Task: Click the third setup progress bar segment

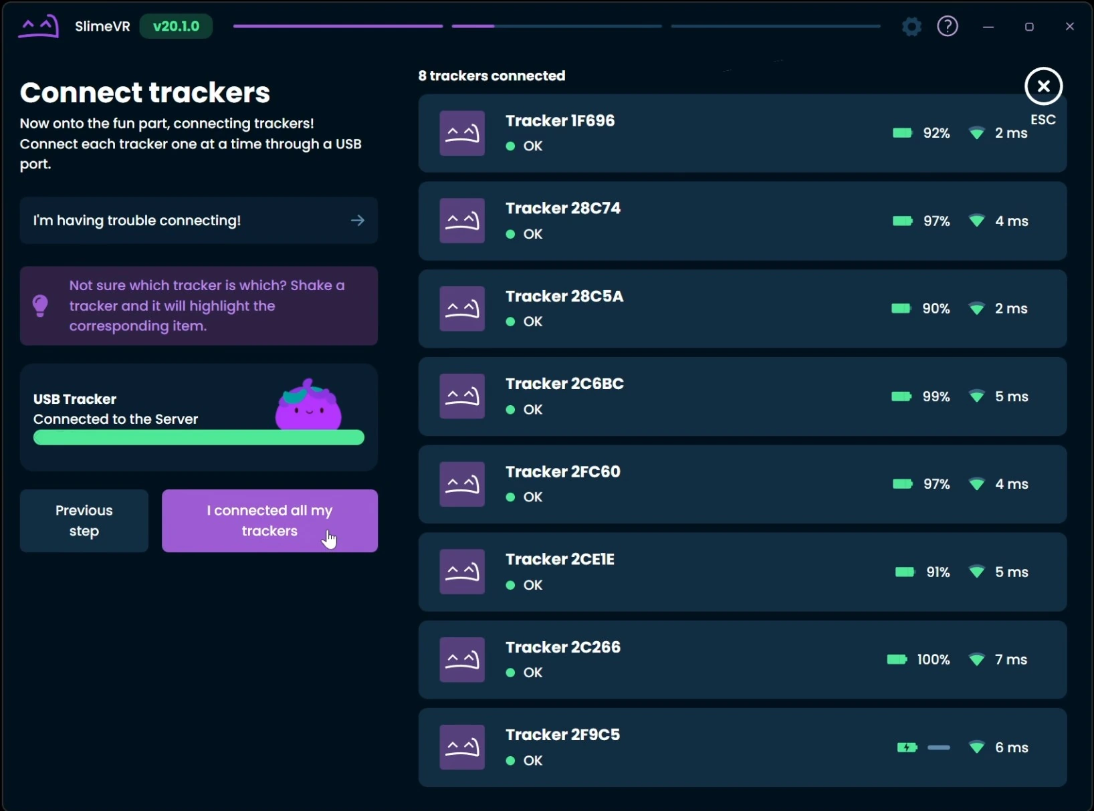Action: pos(776,26)
